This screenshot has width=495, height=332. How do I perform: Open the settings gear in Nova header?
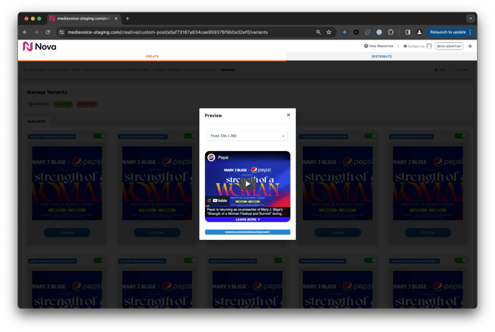click(470, 46)
